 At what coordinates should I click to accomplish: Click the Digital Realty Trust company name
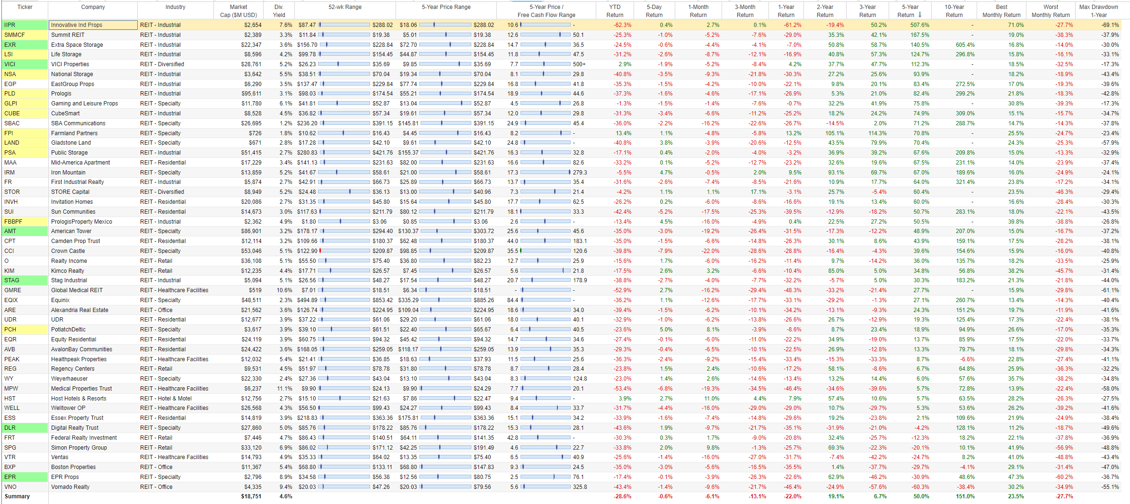click(x=74, y=427)
